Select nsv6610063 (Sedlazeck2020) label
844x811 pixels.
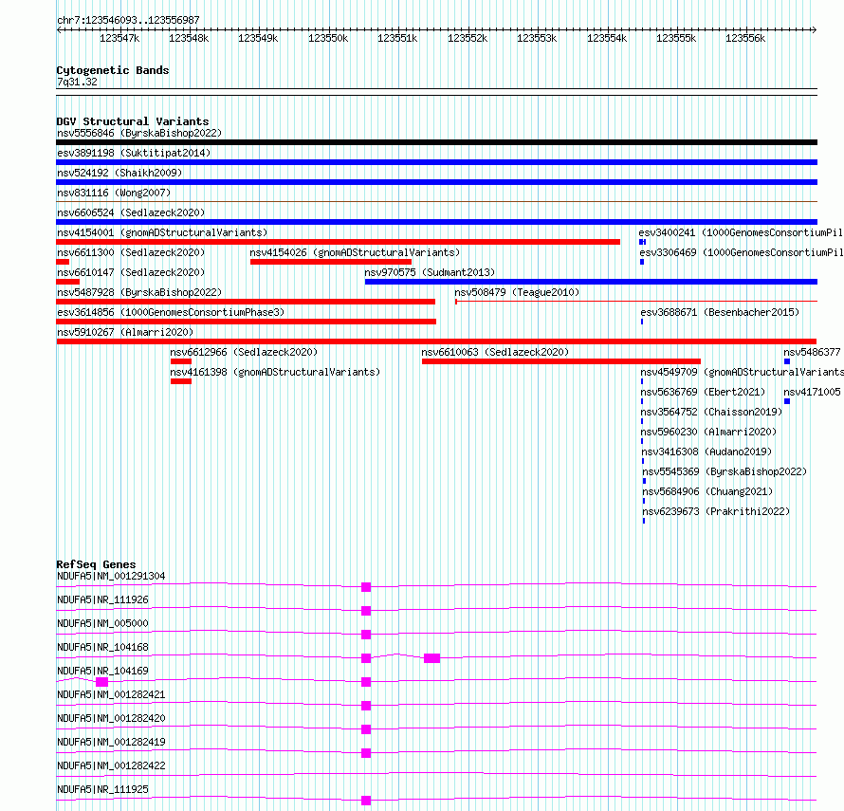(x=495, y=352)
